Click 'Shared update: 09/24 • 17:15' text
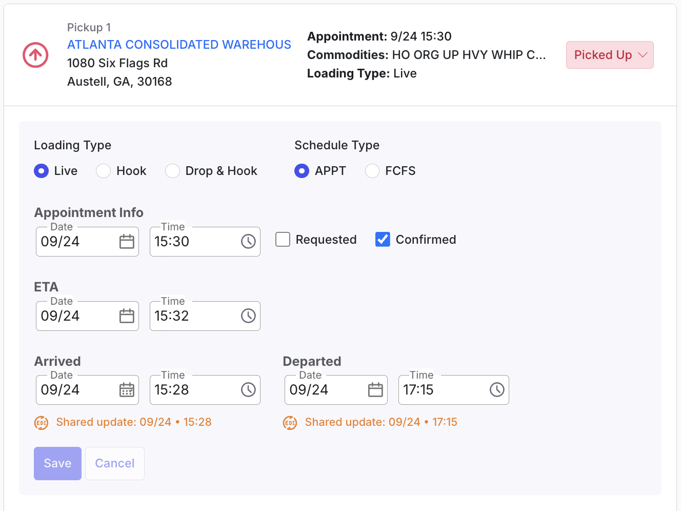Image resolution: width=681 pixels, height=511 pixels. tap(381, 422)
